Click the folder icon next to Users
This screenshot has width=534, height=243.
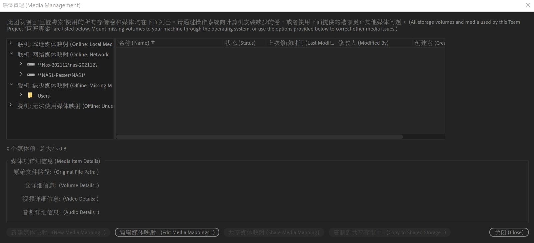[x=30, y=95]
